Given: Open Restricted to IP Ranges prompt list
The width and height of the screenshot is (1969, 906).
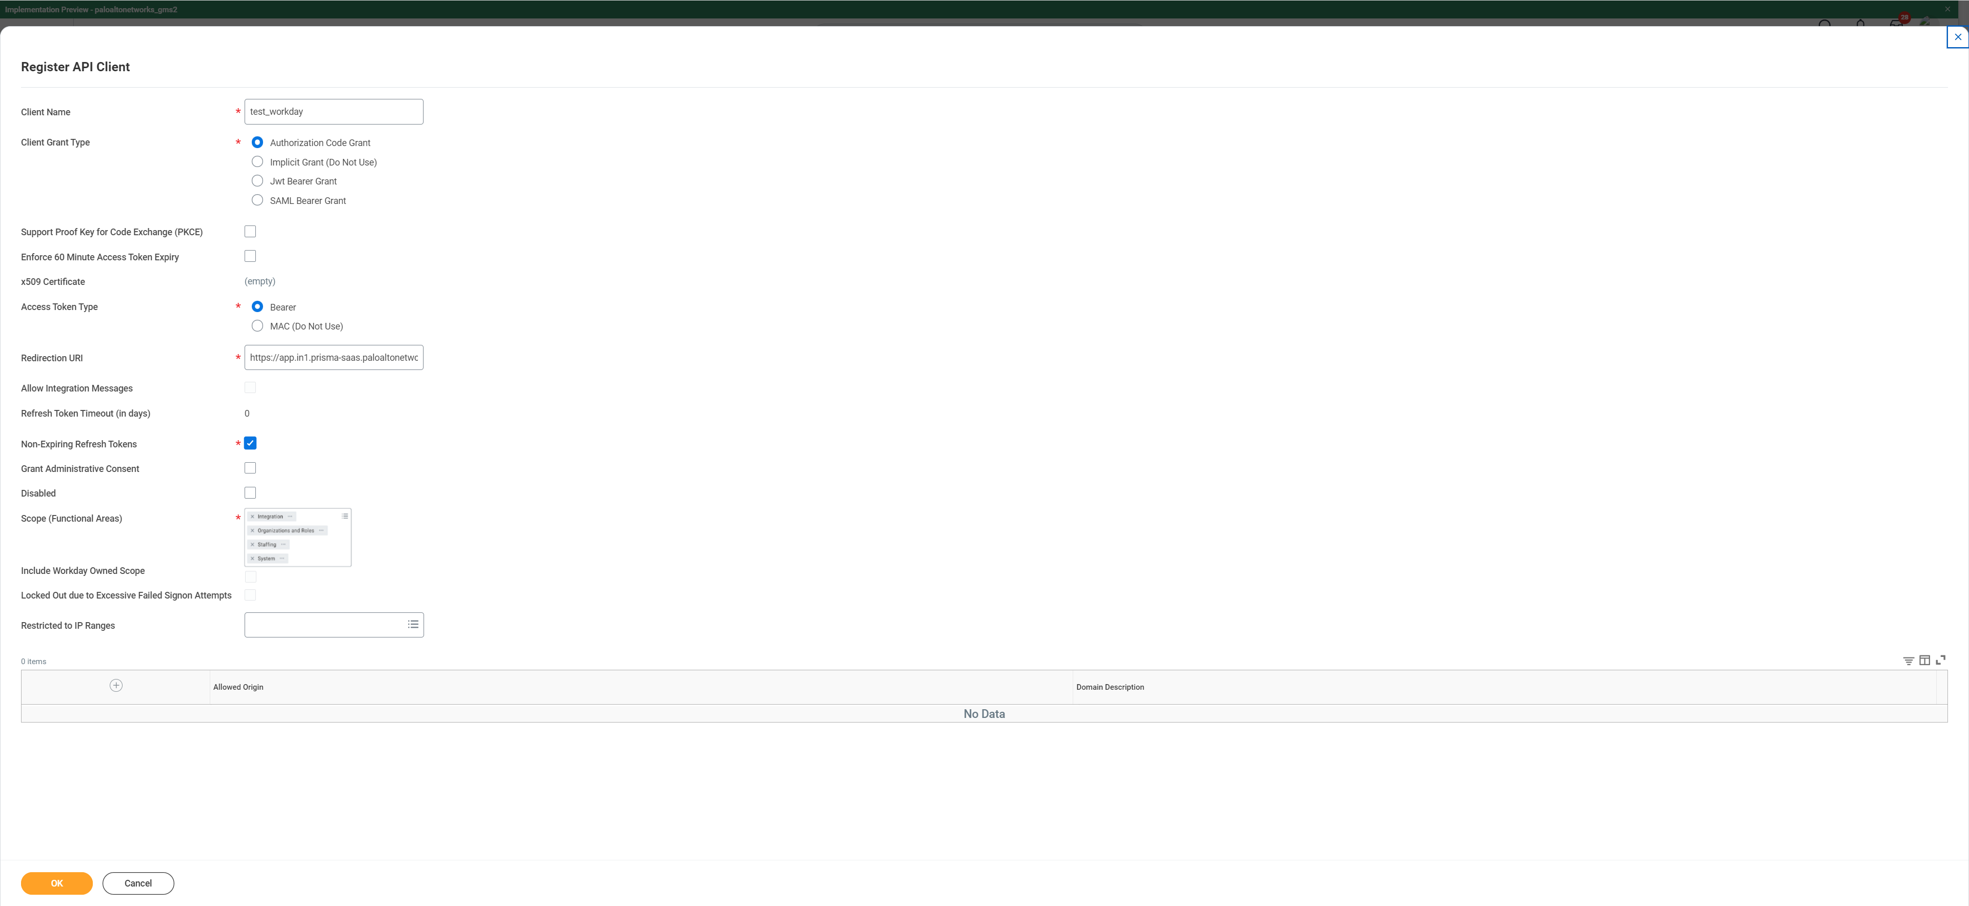Looking at the screenshot, I should point(413,625).
